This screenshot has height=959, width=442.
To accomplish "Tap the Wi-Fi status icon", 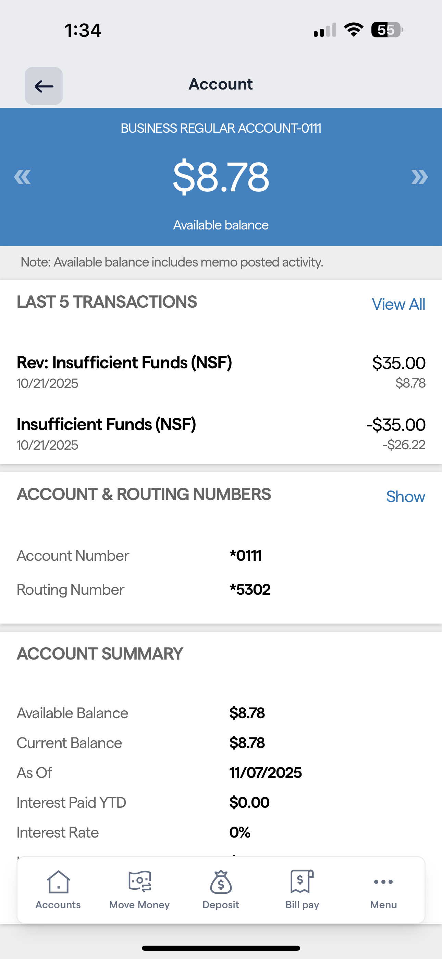I will coord(354,30).
